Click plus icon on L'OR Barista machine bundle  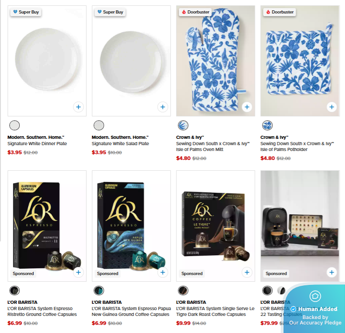click(x=332, y=272)
